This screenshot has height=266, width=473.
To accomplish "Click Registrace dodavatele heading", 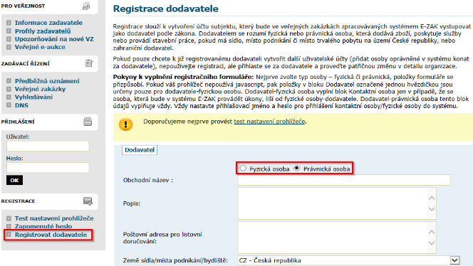I will (x=165, y=9).
